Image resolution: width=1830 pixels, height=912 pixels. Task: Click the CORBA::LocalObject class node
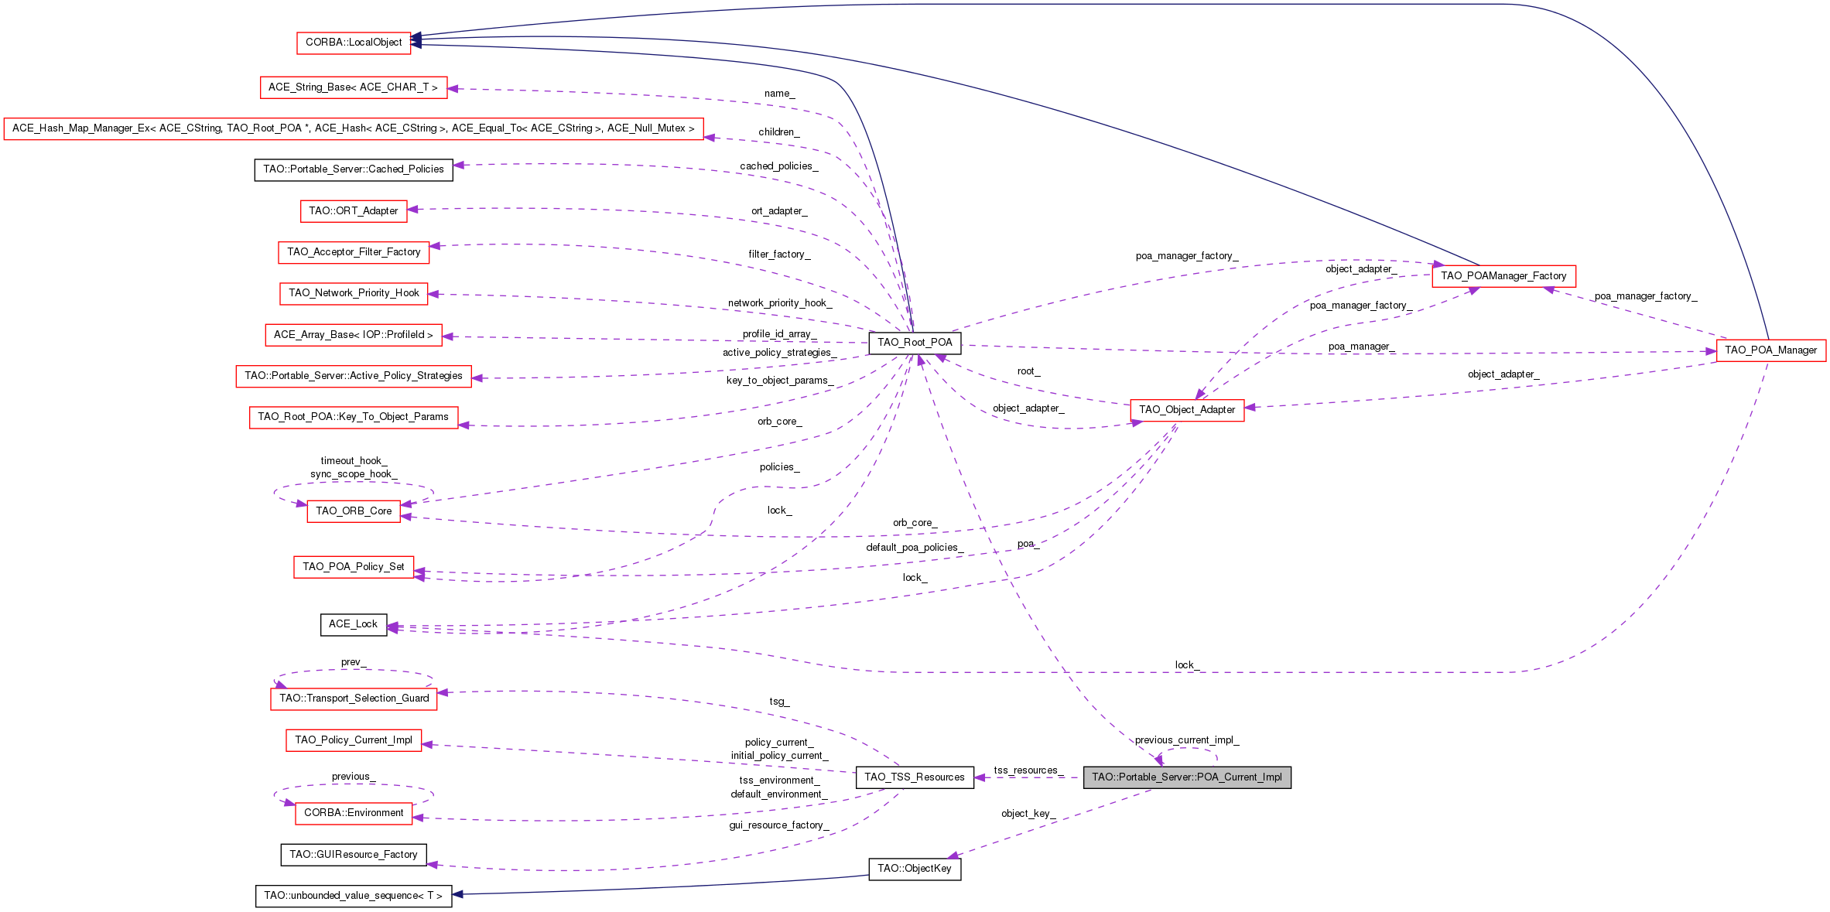tap(354, 43)
